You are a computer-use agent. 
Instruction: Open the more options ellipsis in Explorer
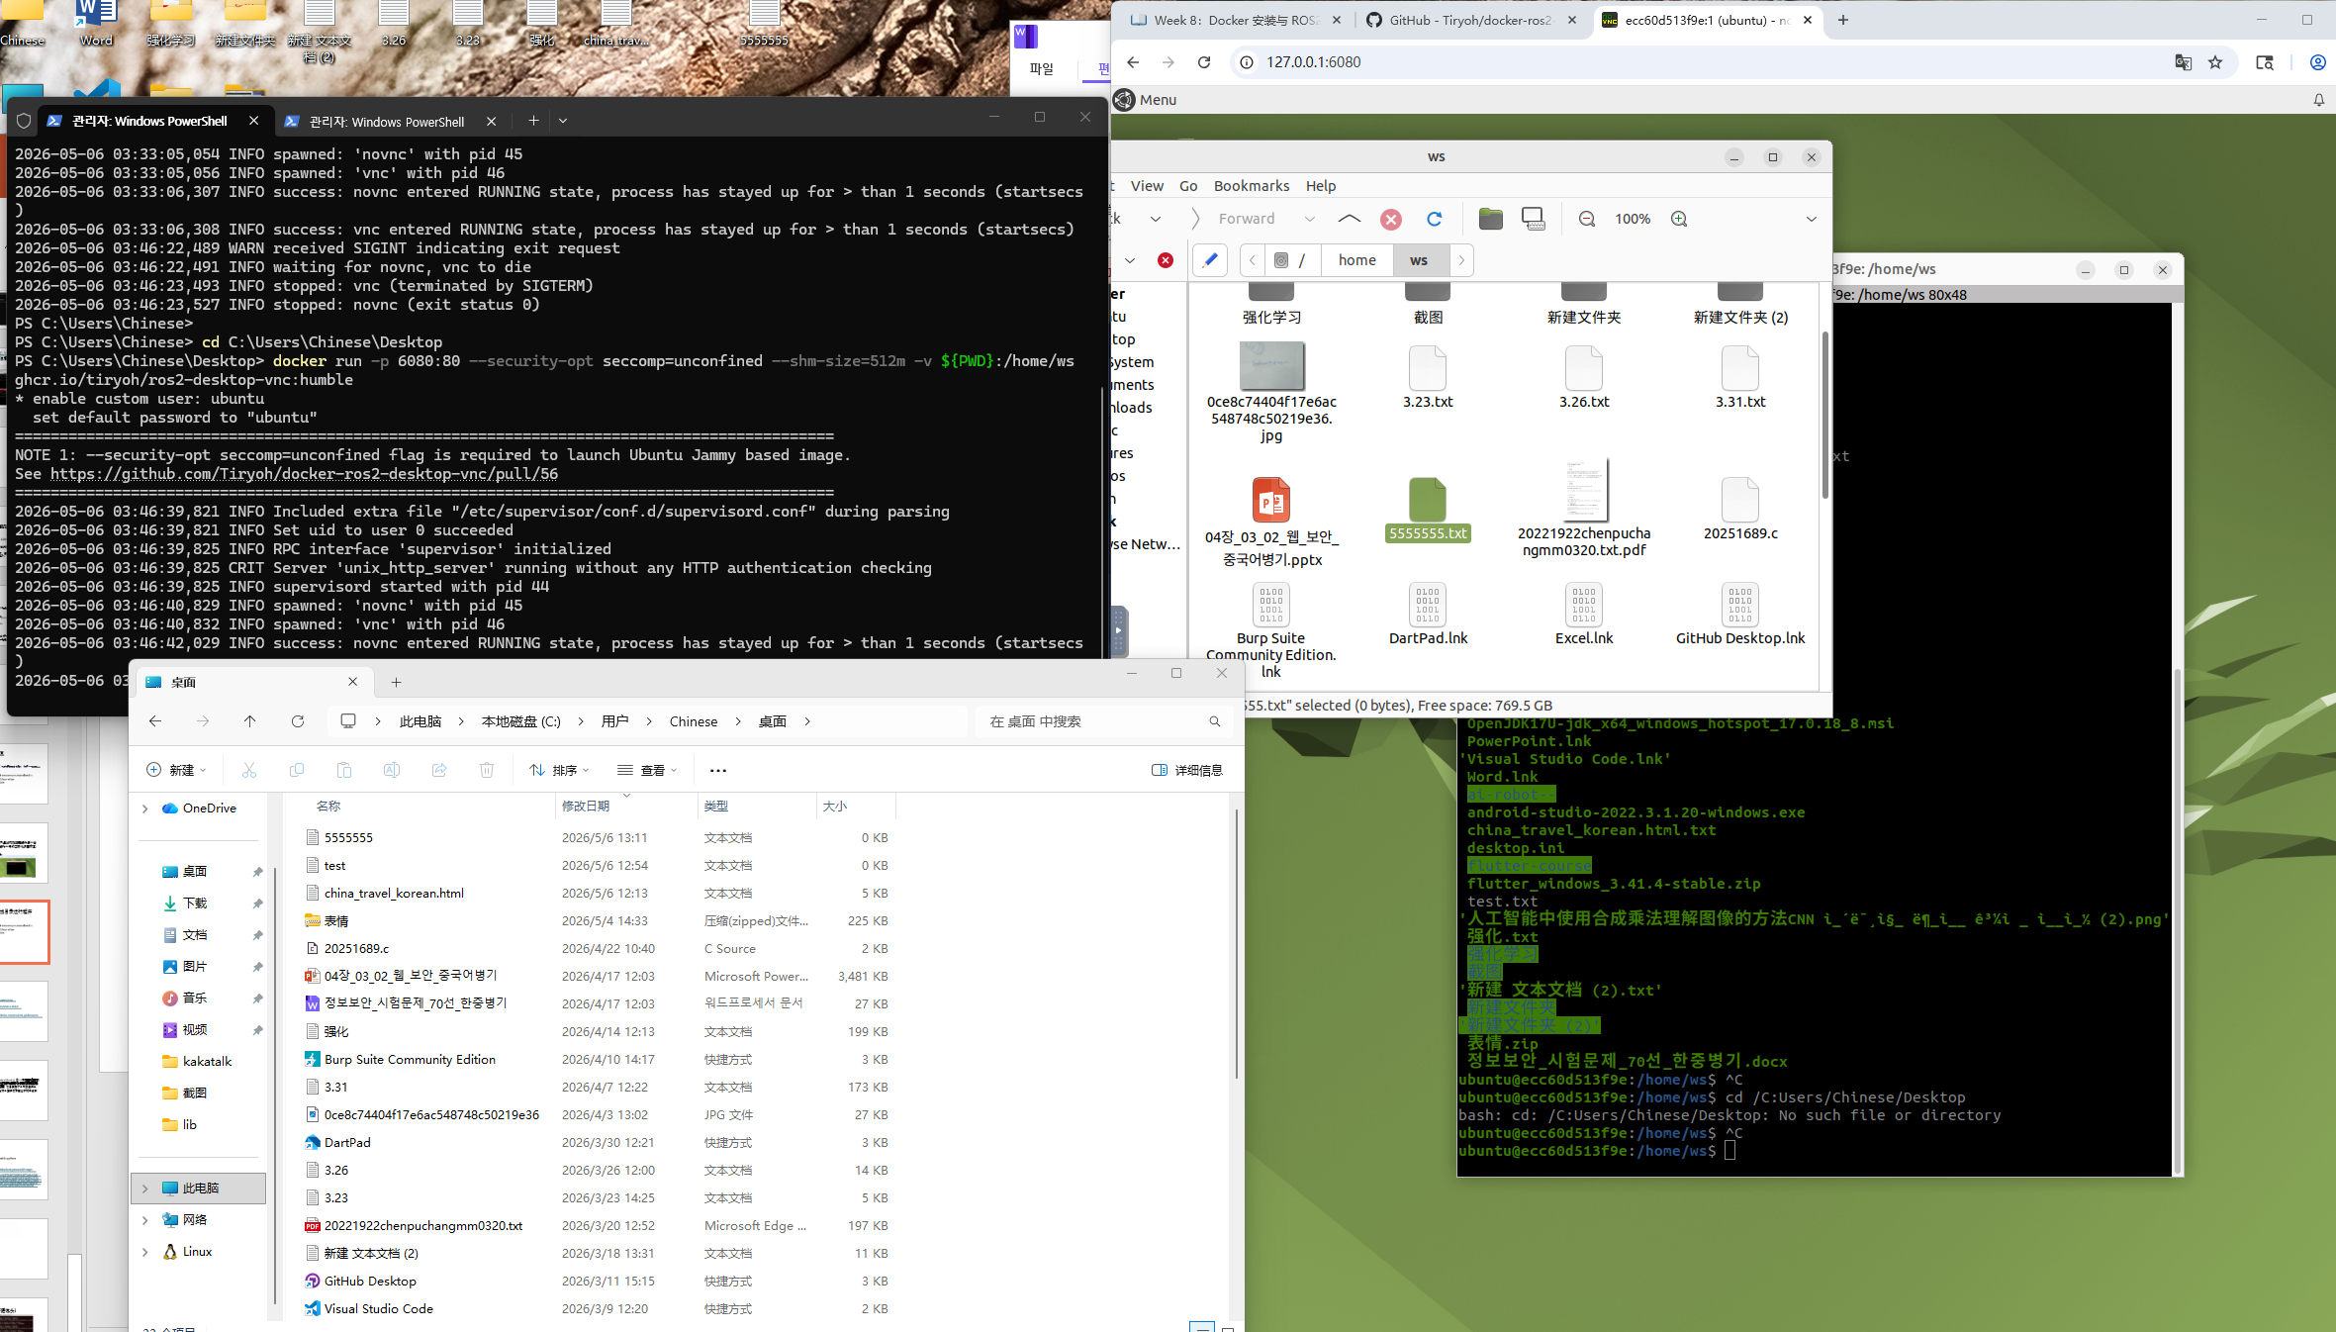click(718, 770)
